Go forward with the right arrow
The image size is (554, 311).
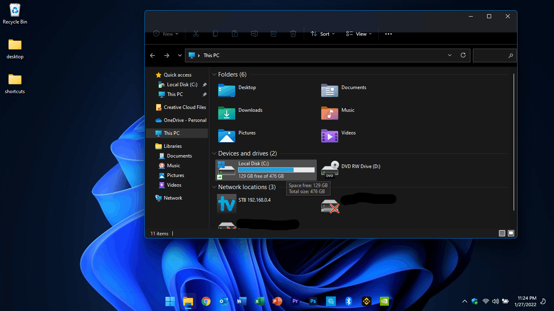(167, 55)
